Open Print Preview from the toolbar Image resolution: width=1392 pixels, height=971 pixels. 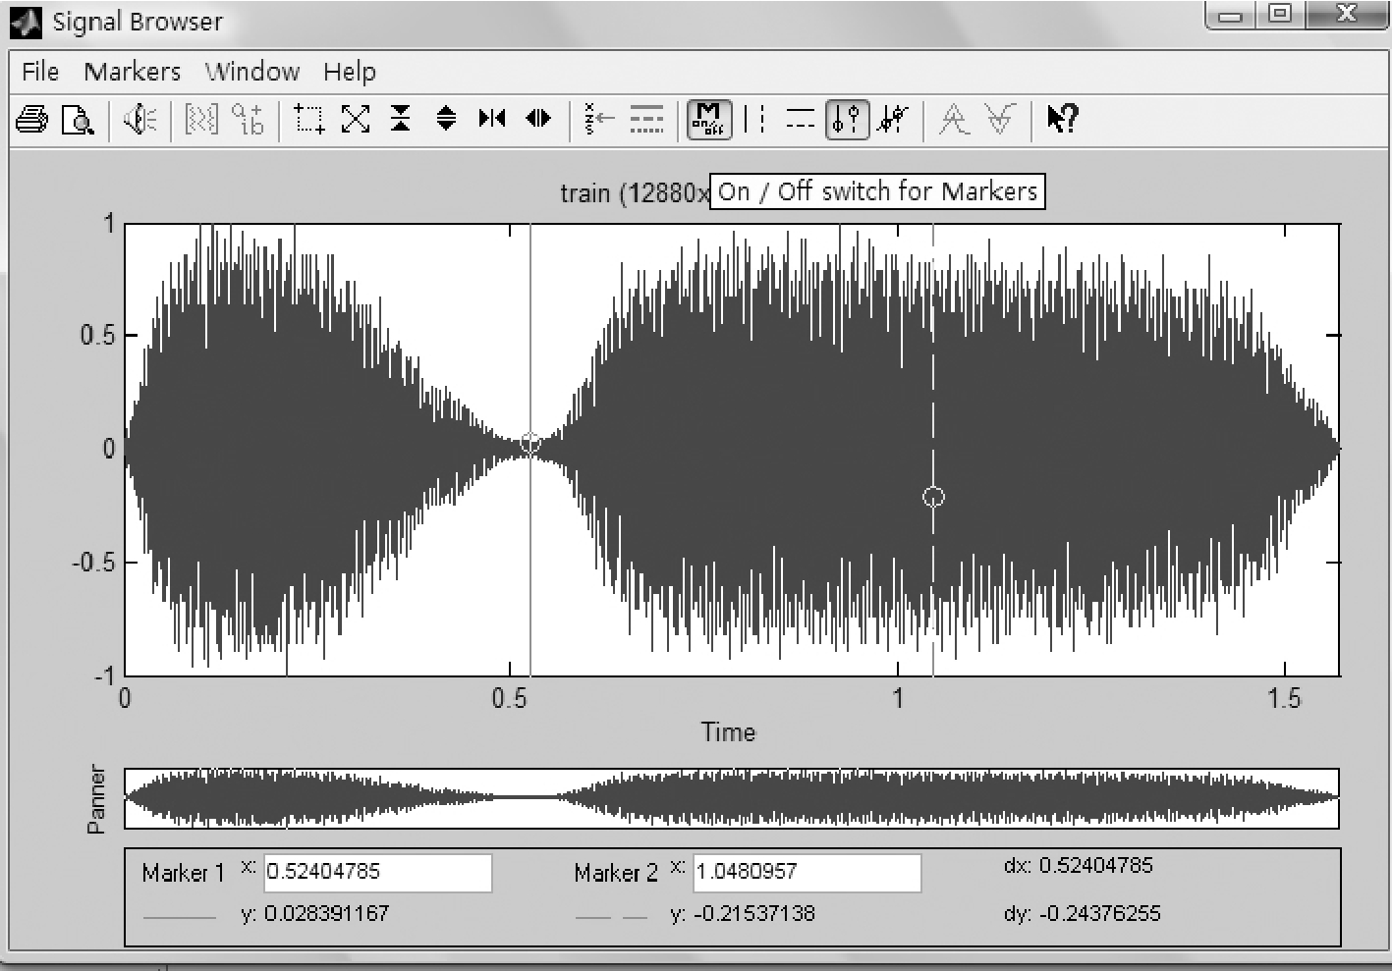click(78, 120)
